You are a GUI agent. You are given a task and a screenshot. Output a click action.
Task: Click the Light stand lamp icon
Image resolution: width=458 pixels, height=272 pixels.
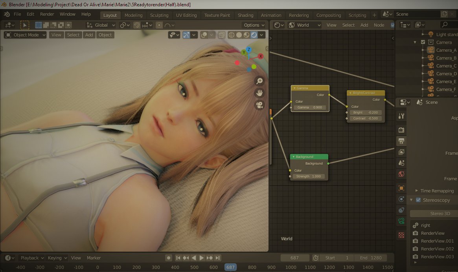tap(430, 34)
